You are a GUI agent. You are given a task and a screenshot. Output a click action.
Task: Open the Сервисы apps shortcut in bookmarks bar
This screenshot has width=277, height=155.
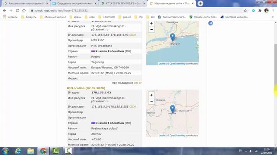pyautogui.click(x=10, y=17)
